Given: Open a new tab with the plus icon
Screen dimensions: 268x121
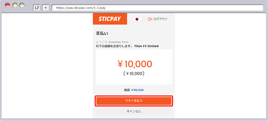Looking at the screenshot, I should pos(46,8).
